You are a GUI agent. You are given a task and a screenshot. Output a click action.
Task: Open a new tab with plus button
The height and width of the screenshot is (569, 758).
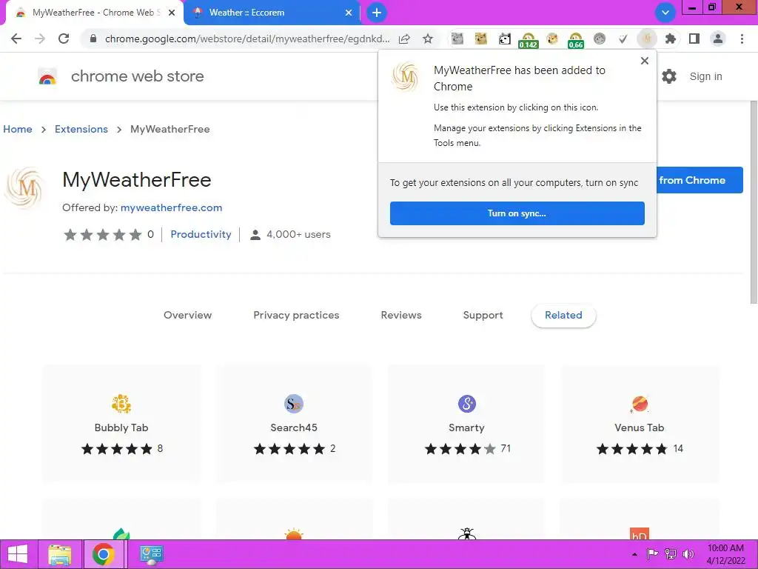[377, 13]
